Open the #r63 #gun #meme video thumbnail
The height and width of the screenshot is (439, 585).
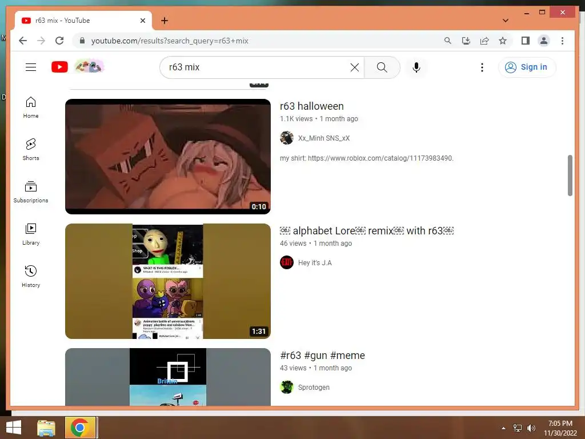click(168, 377)
